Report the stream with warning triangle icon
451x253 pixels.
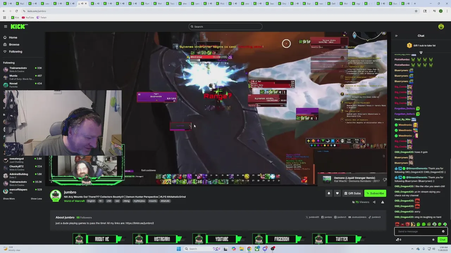(383, 202)
